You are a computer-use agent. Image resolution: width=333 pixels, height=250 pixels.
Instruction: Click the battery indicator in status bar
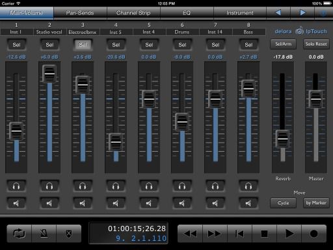point(327,3)
